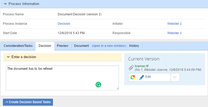Click the multicolored circular icon left of Edit
This screenshot has height=107, width=208.
(133, 77)
